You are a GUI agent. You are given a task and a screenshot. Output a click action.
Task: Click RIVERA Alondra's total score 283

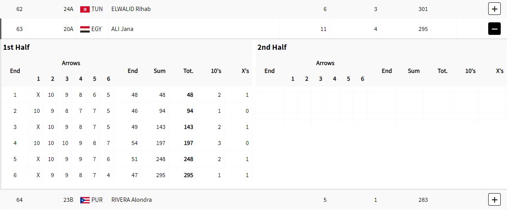(423, 200)
